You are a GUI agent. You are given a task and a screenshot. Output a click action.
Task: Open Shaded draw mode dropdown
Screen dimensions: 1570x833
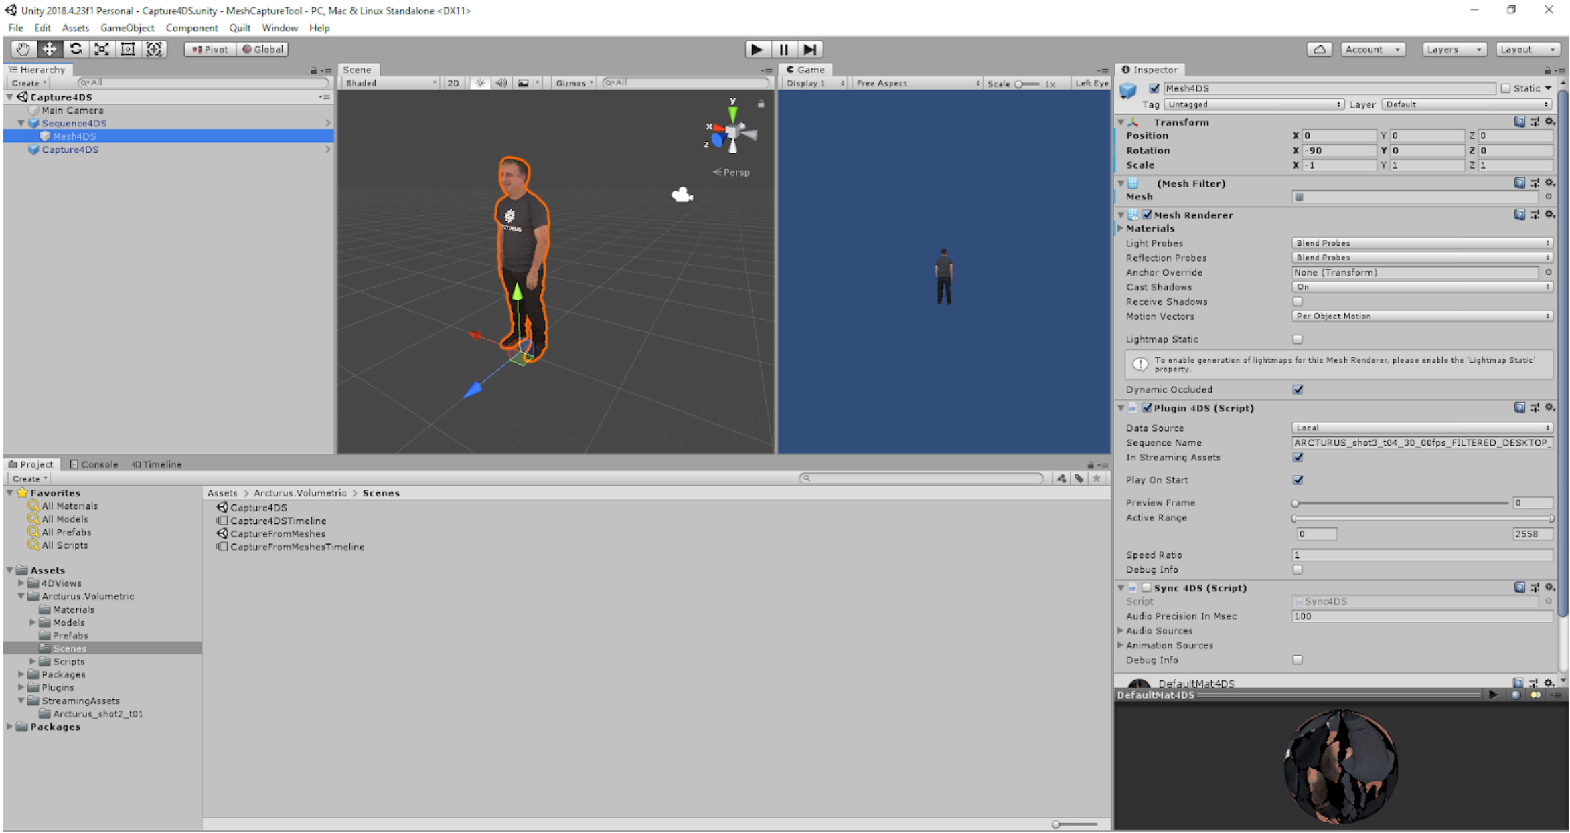click(390, 83)
